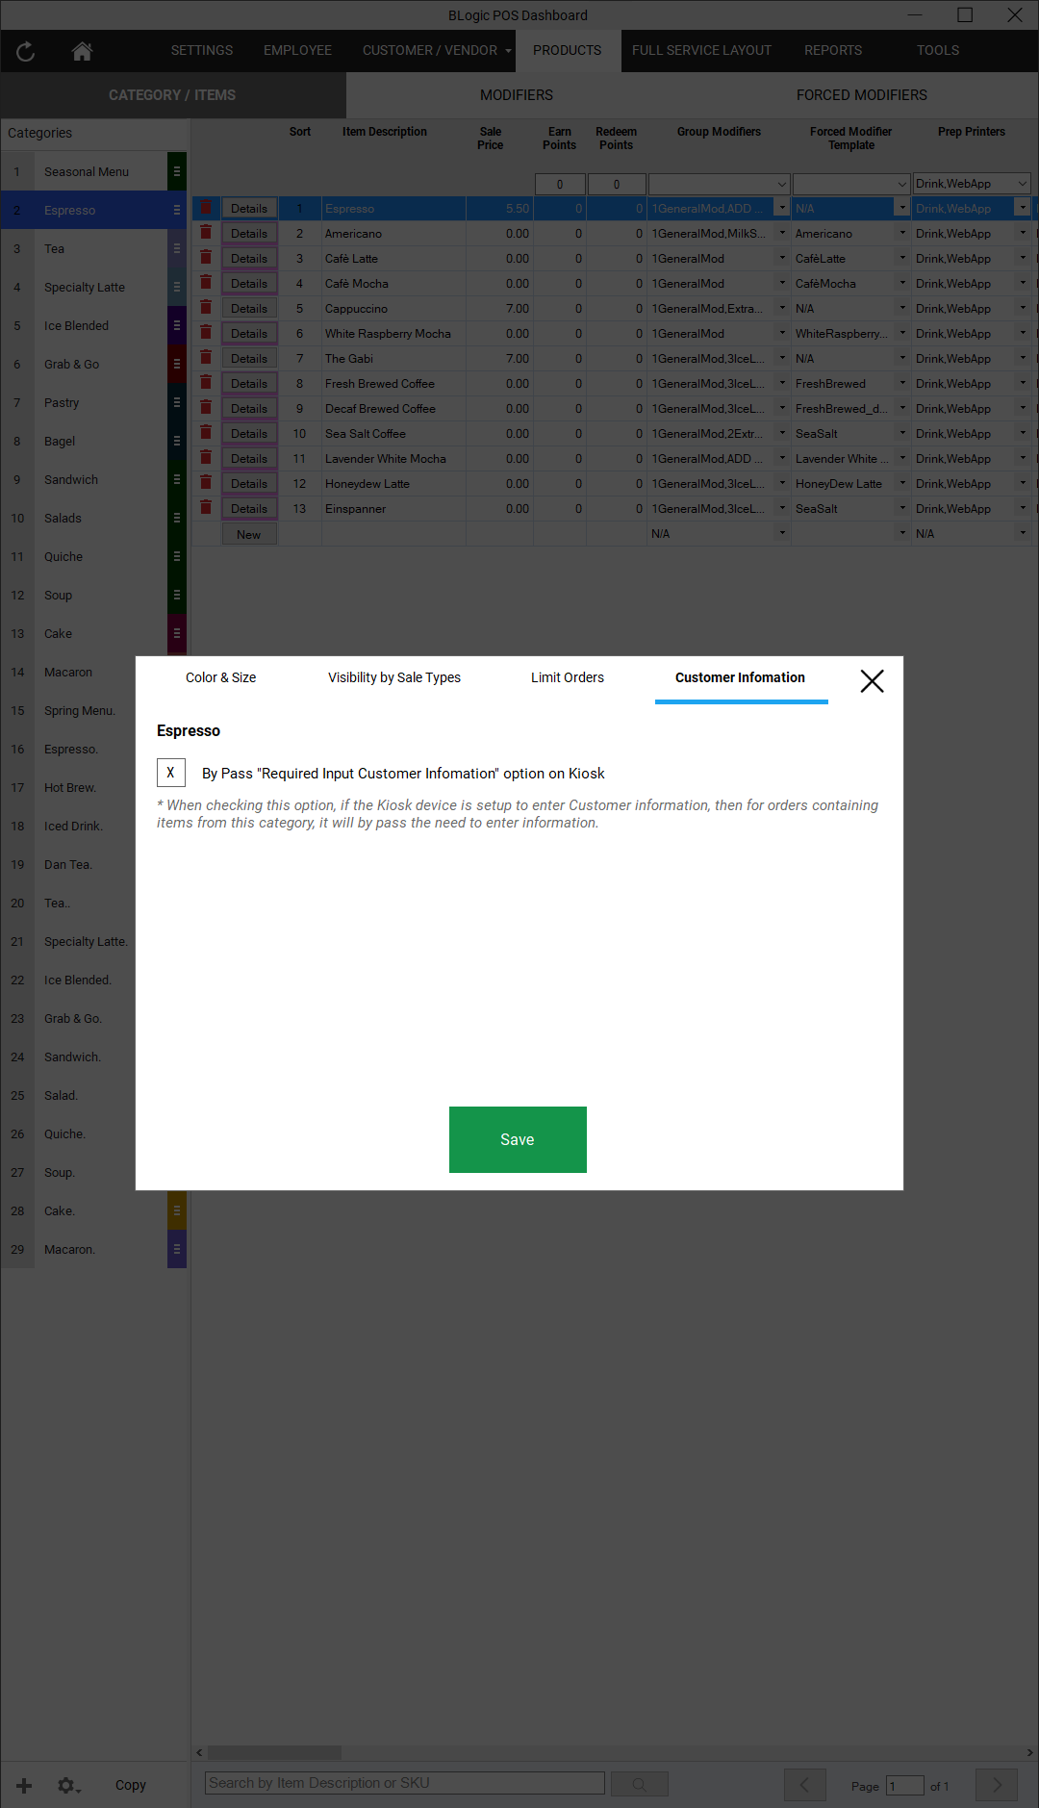Viewport: 1039px width, 1808px height.
Task: Click the search magnifier button
Action: 639,1785
